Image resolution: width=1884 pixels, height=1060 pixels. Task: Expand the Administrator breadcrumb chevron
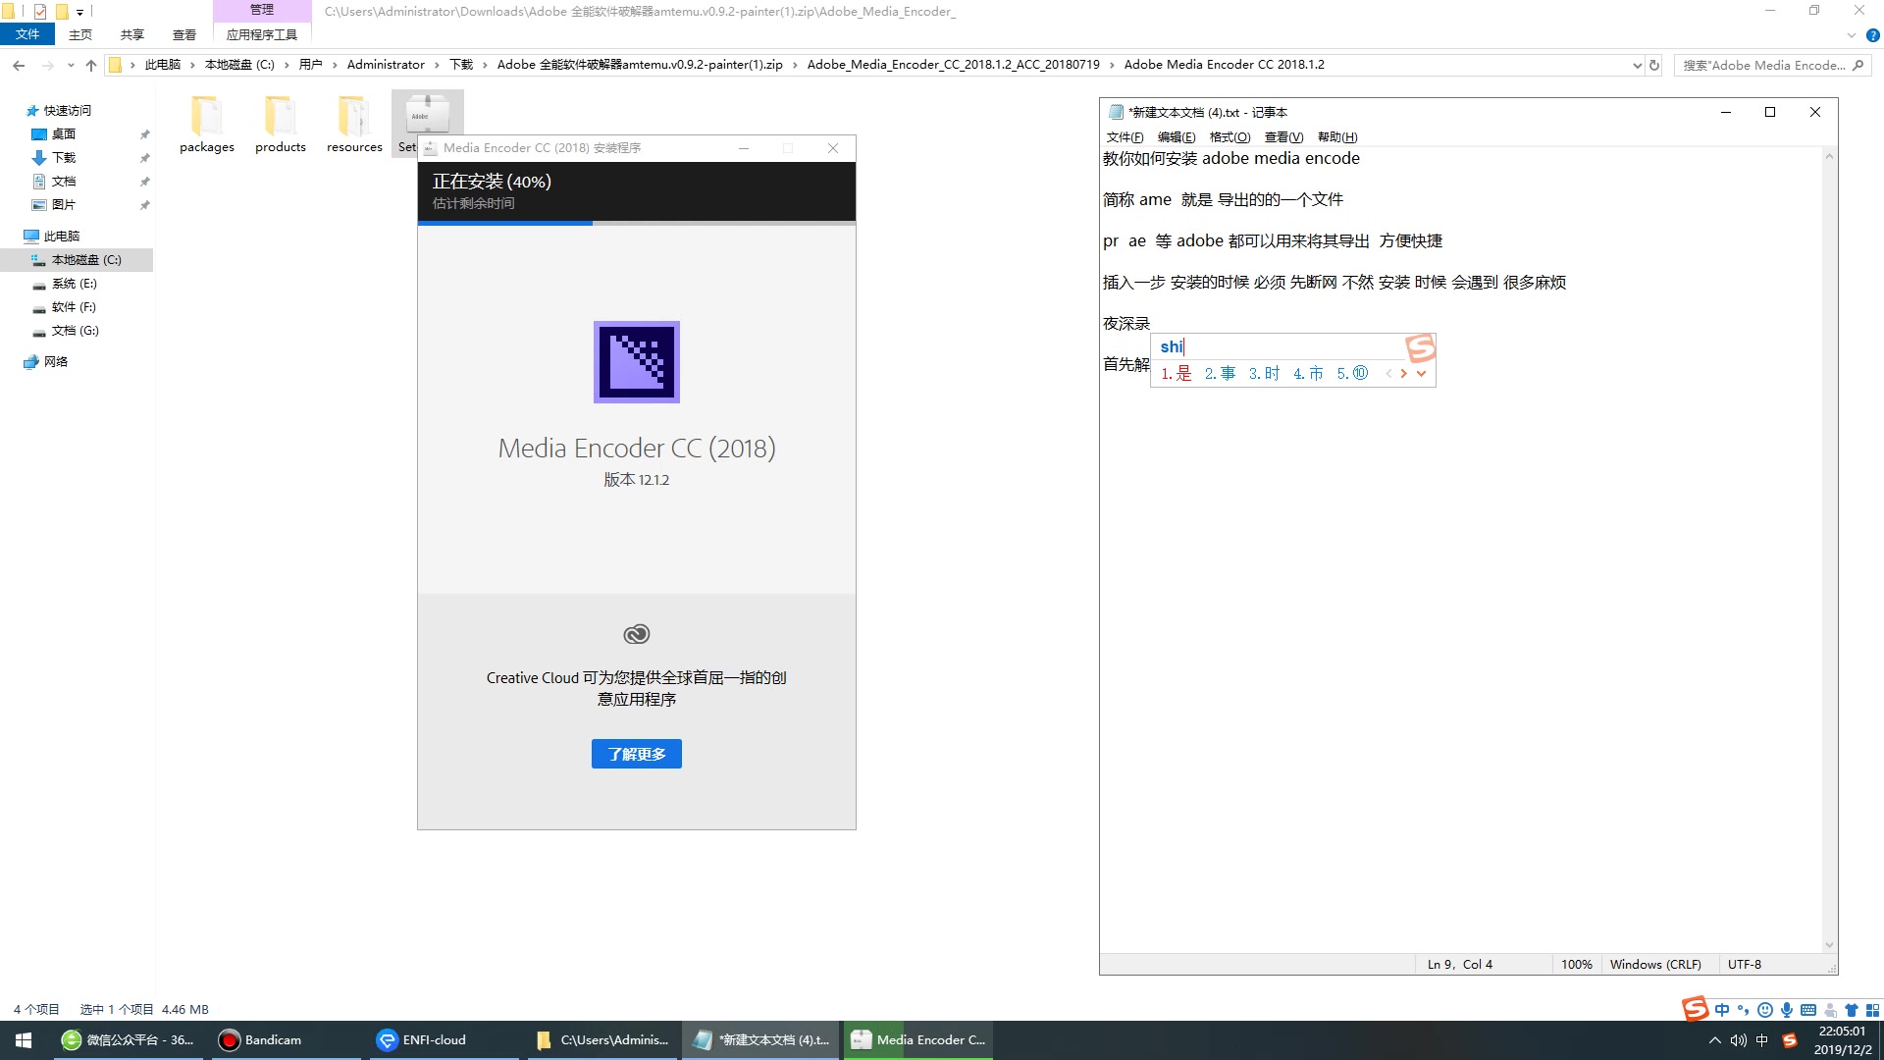coord(437,65)
